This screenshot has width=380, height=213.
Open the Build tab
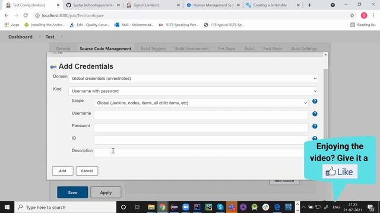point(249,49)
